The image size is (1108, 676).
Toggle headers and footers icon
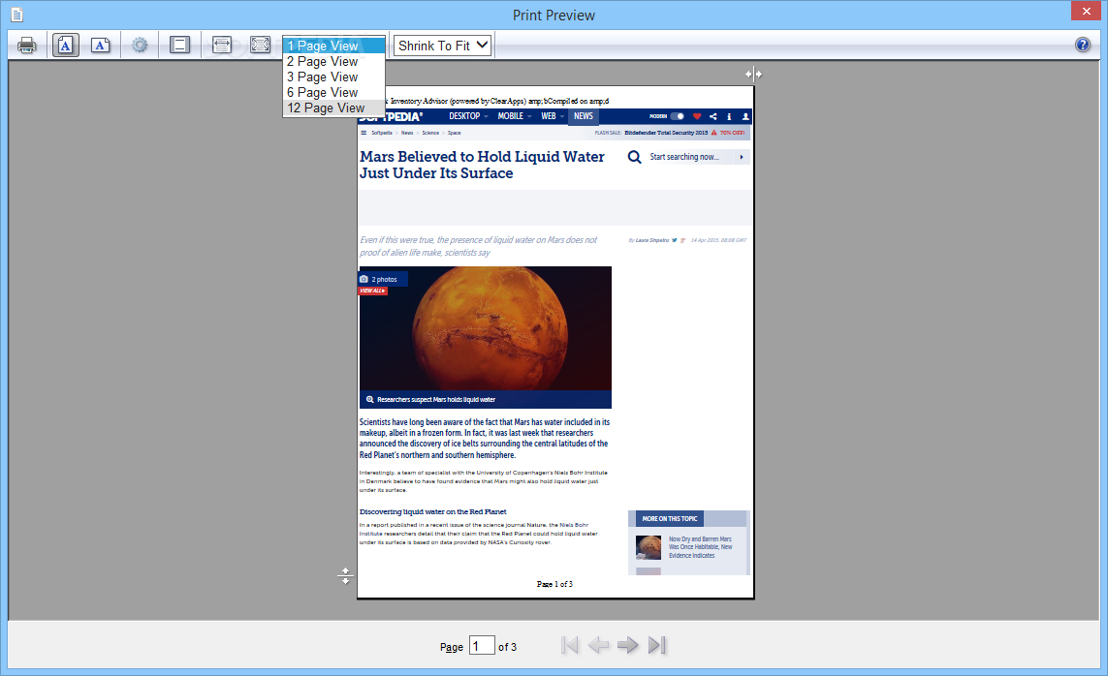179,46
